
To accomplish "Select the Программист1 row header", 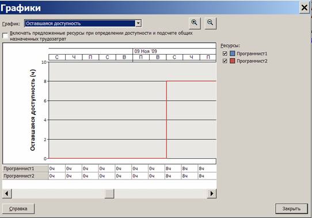I will pos(25,169).
